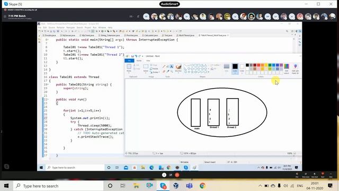Open the Eclipse Source menu
The image size is (339, 191).
tap(52, 28)
